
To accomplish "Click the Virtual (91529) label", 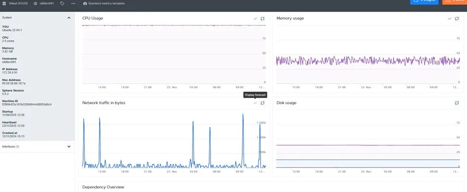I will pyautogui.click(x=18, y=3).
